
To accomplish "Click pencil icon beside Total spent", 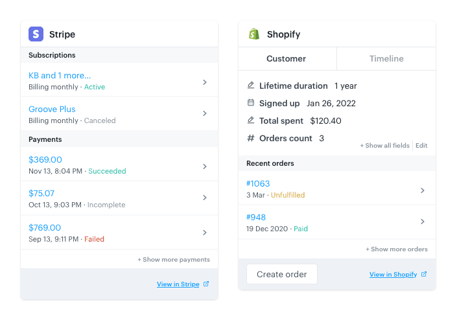I will click(251, 120).
